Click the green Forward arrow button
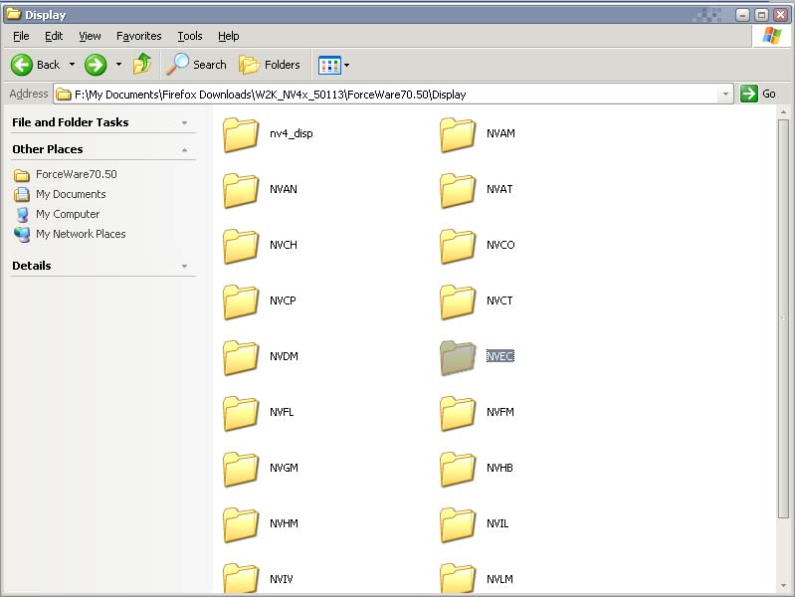This screenshot has width=795, height=597. tap(96, 65)
